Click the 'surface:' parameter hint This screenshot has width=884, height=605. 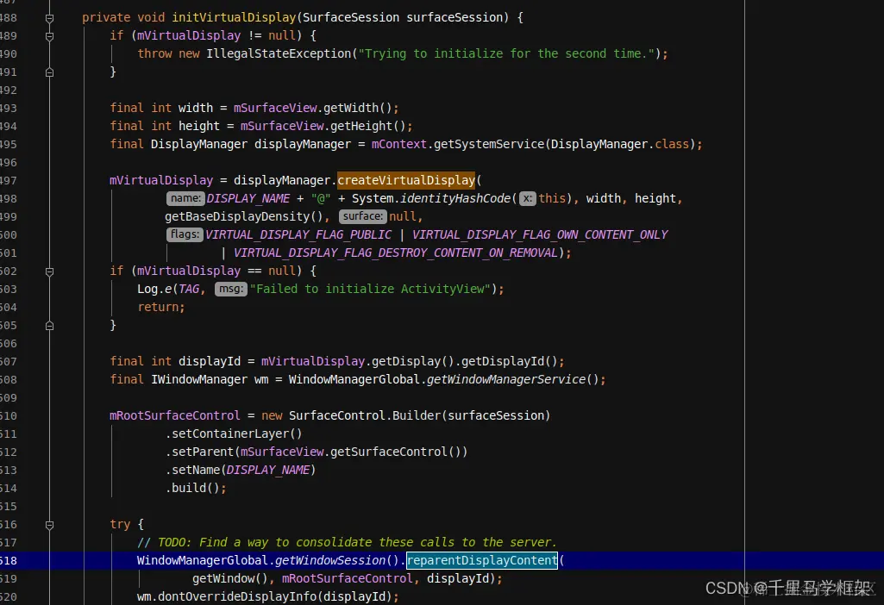[x=362, y=216]
